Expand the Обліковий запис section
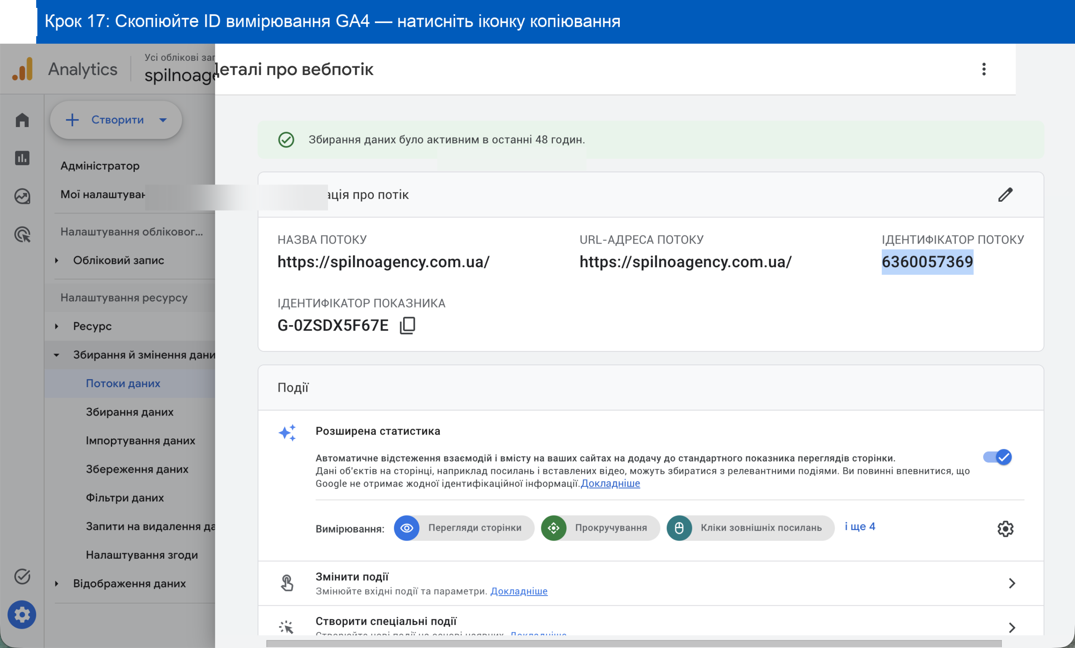 click(56, 260)
